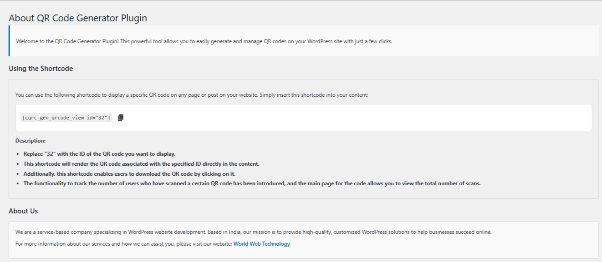Click empty space inside the white shortcode box
The width and height of the screenshot is (602, 262).
pos(355,118)
